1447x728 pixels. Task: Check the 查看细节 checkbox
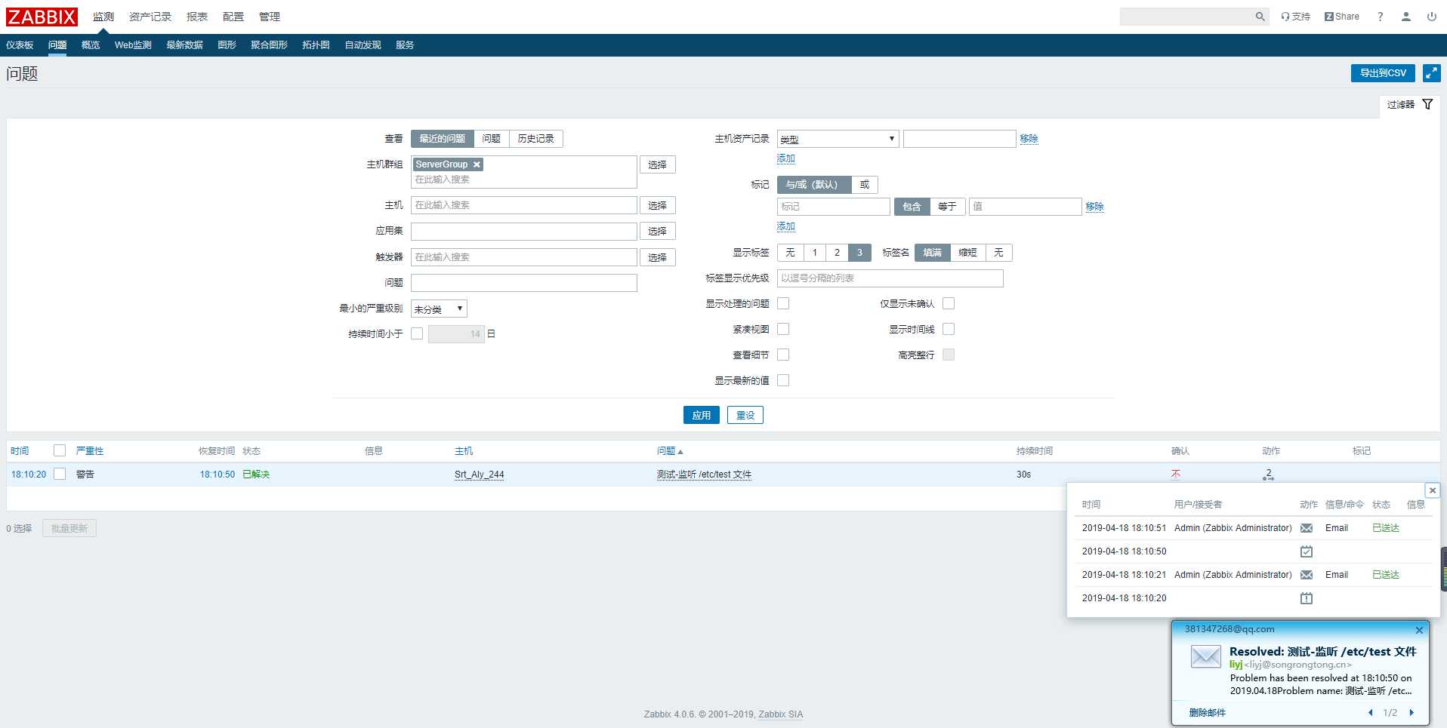pos(783,355)
